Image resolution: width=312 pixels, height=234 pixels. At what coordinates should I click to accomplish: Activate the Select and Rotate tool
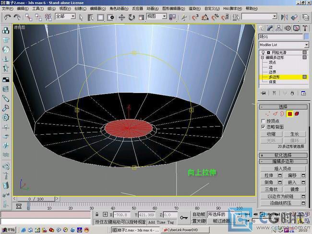point(132,17)
